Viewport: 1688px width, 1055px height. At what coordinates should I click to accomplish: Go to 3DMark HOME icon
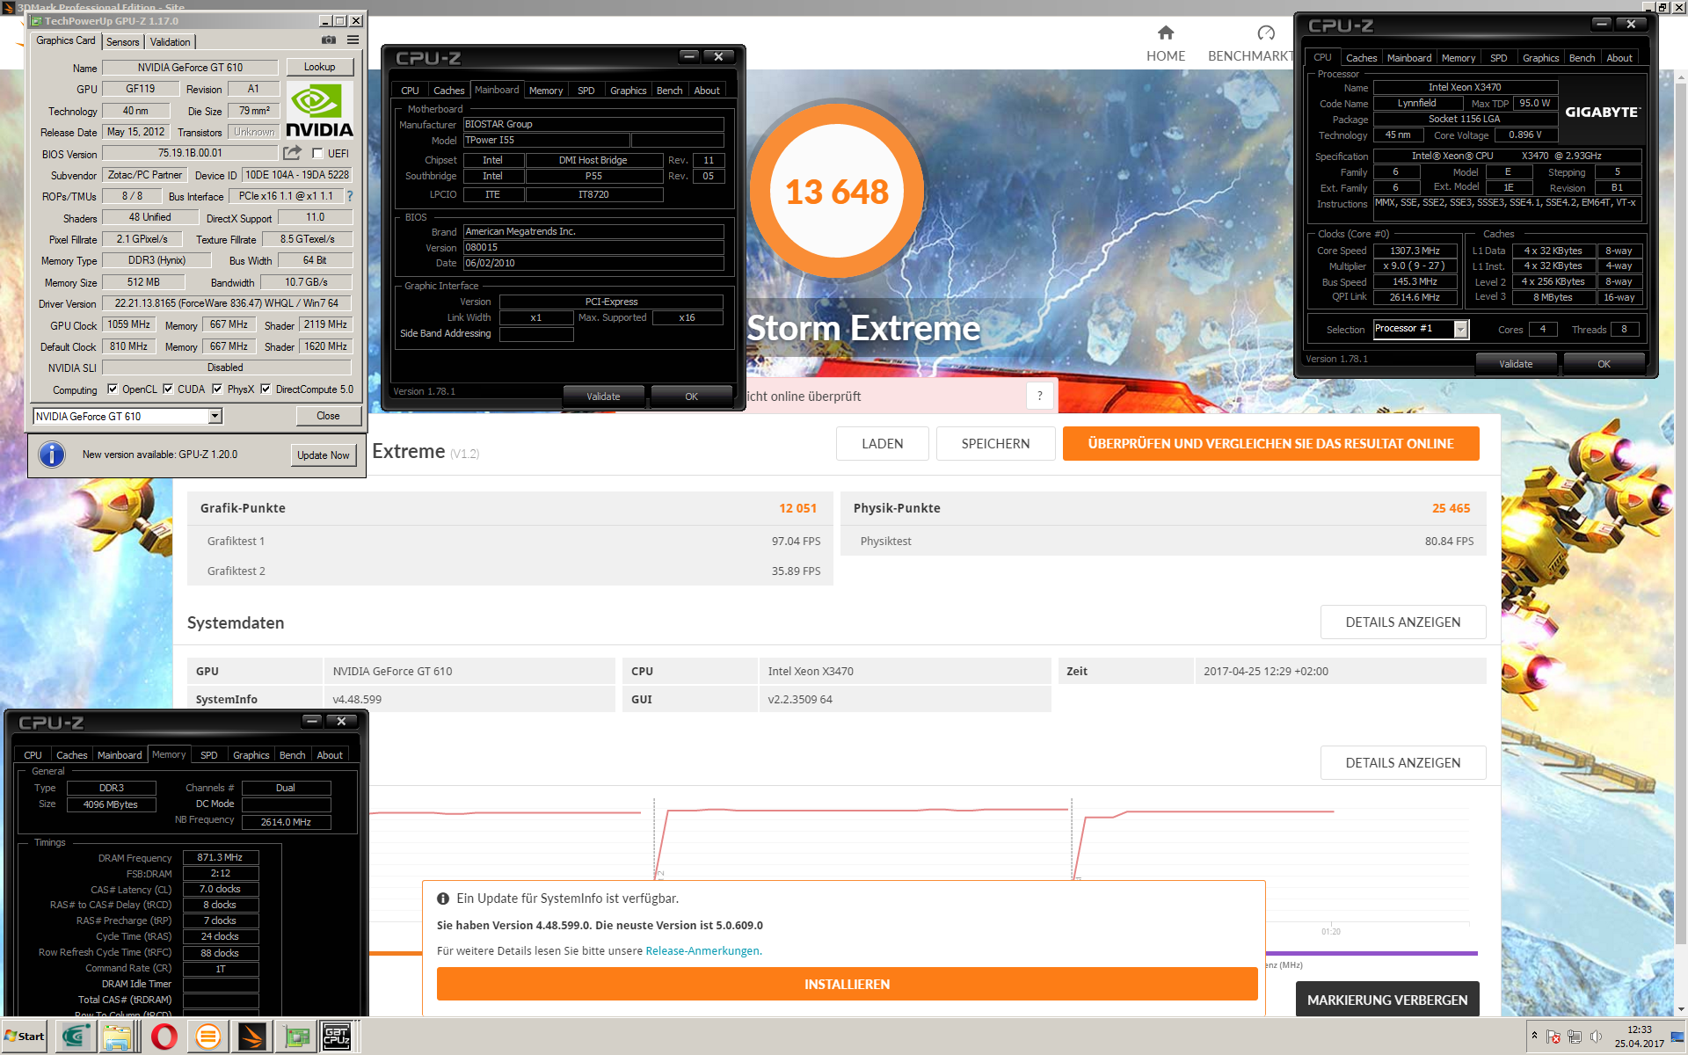tap(1166, 33)
